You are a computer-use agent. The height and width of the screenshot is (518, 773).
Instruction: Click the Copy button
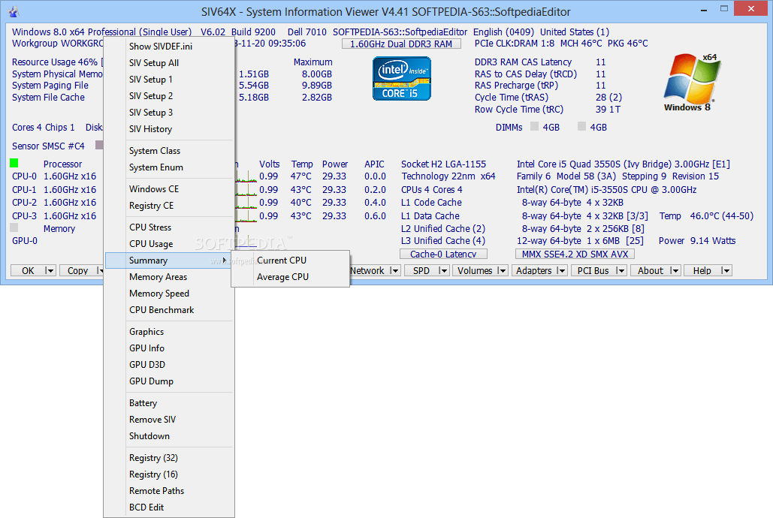coord(78,270)
